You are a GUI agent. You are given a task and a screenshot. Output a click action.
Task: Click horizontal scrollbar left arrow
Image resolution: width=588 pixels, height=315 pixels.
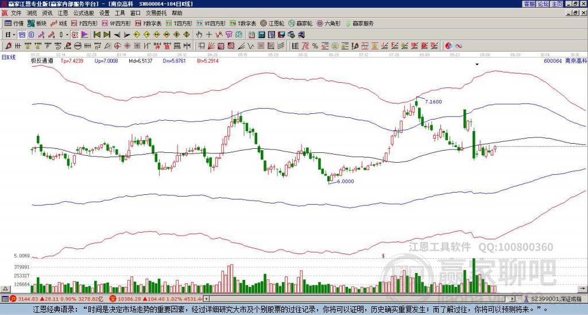click(207, 299)
